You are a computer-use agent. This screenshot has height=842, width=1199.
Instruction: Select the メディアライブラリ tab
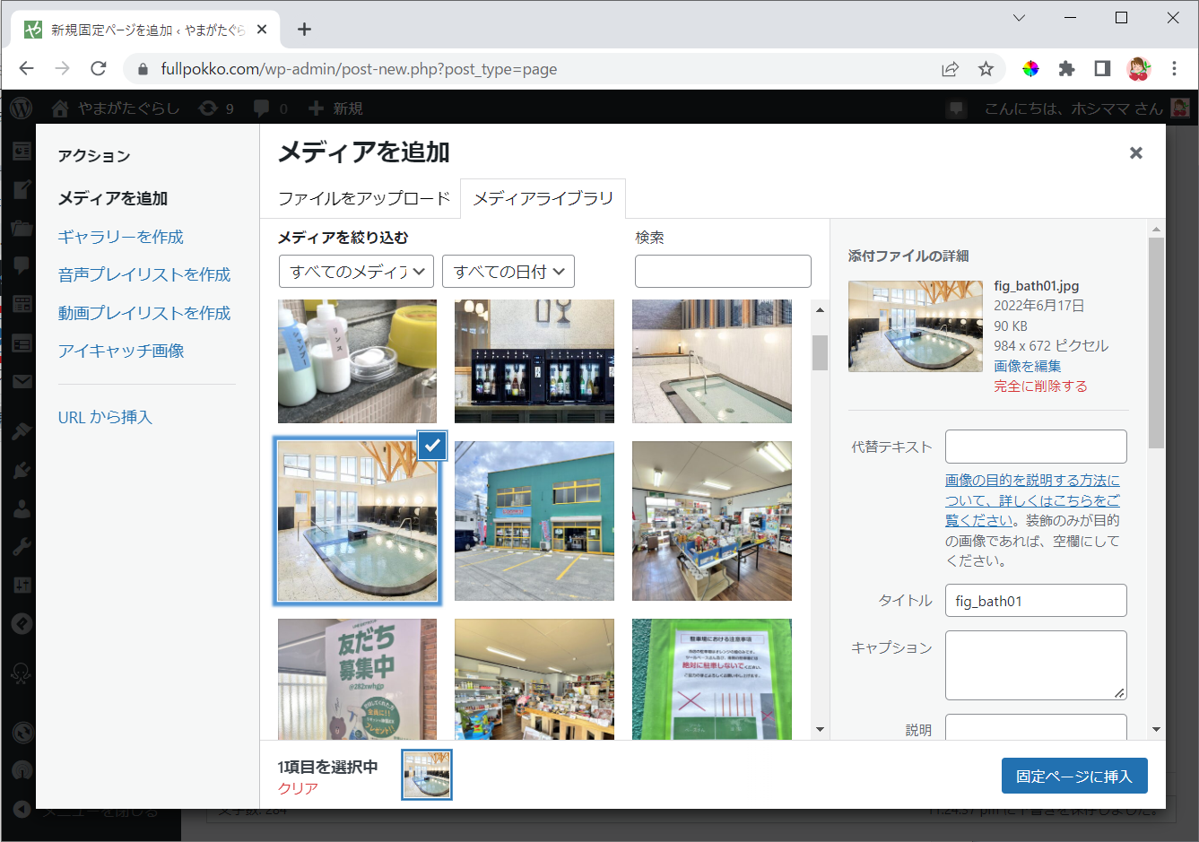543,198
